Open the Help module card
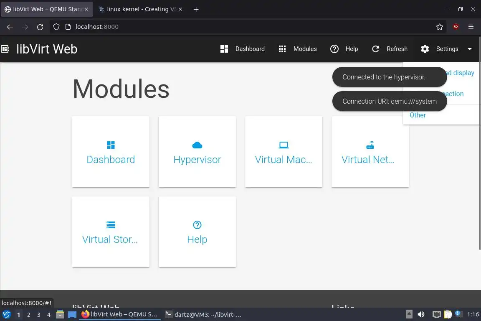 point(197,232)
